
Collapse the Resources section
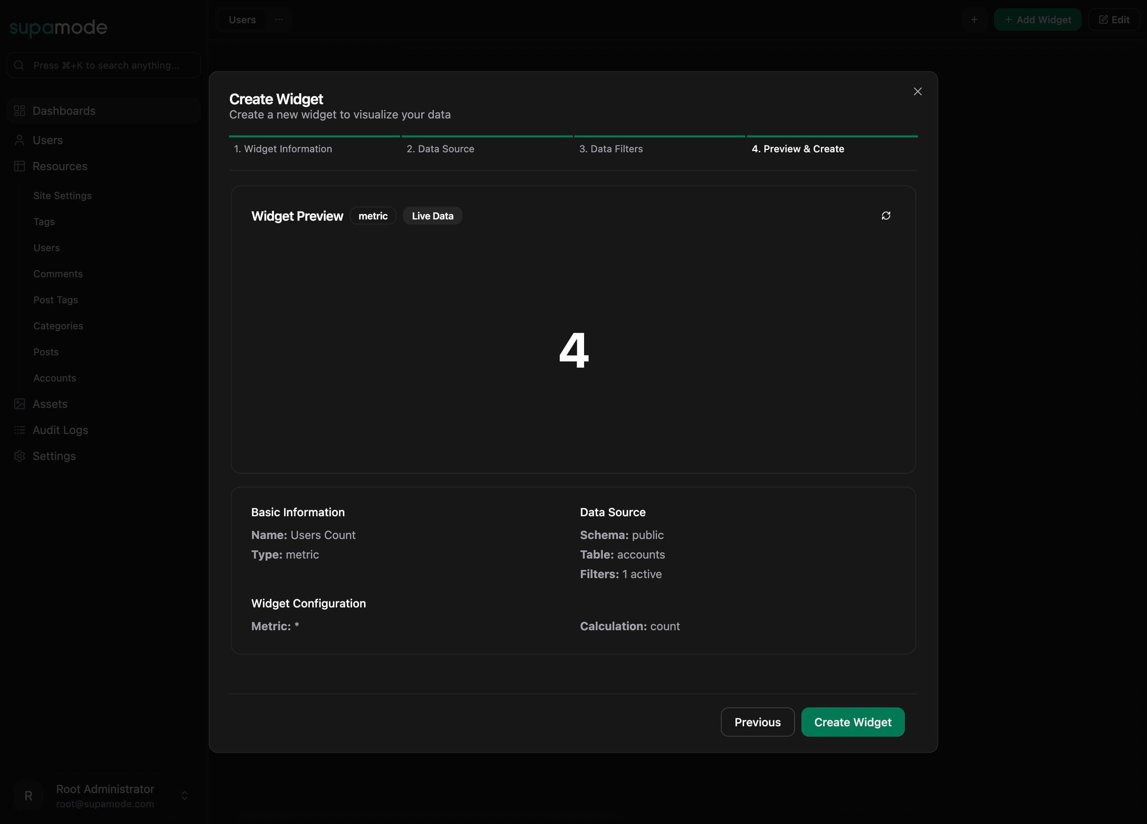click(60, 166)
